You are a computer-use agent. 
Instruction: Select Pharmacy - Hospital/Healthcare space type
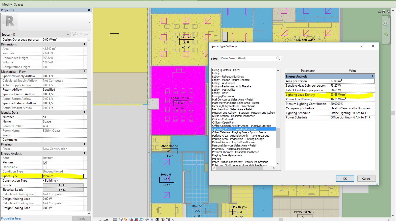[x=231, y=149]
